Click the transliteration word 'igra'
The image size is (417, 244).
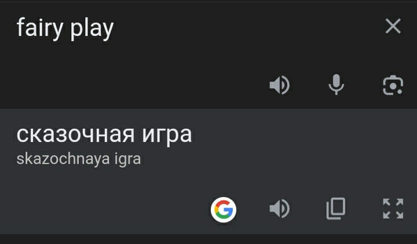(127, 159)
